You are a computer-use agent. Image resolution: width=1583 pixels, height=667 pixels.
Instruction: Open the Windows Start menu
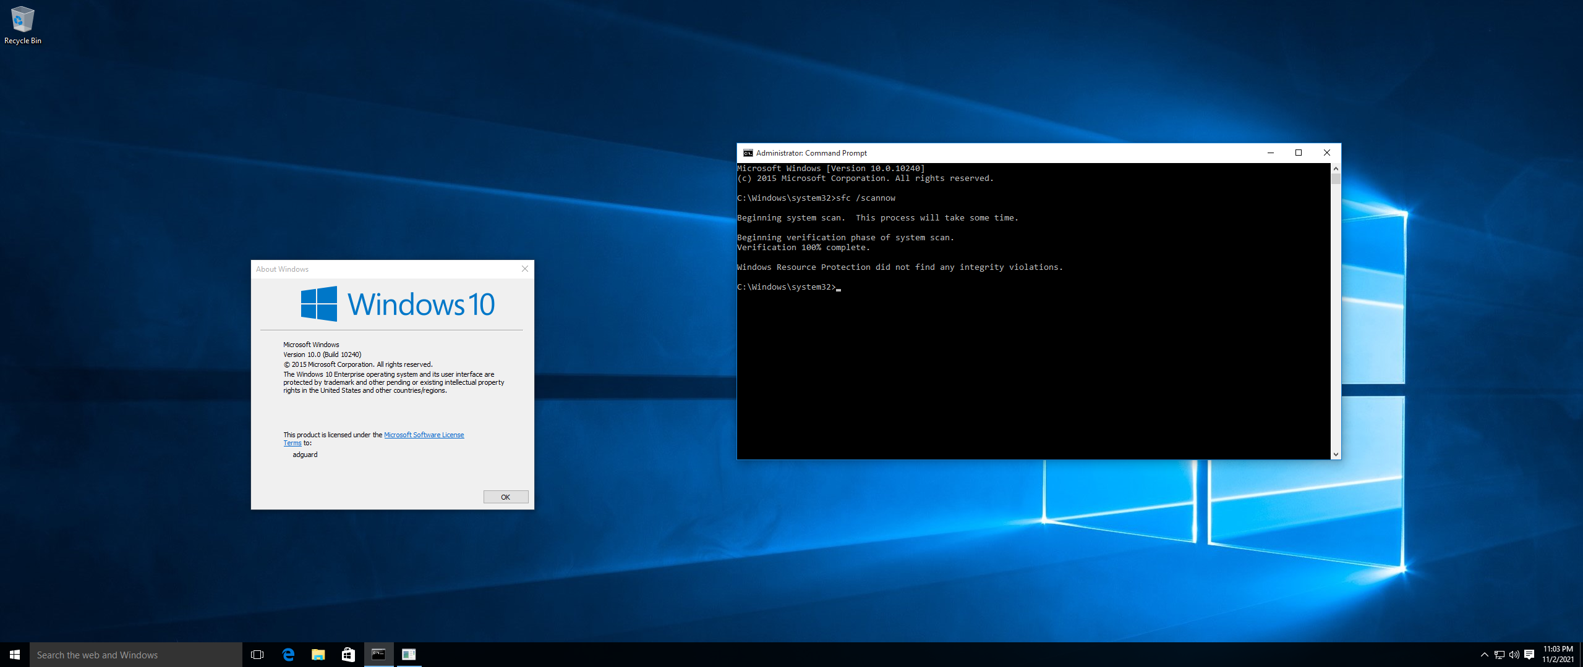(x=15, y=655)
